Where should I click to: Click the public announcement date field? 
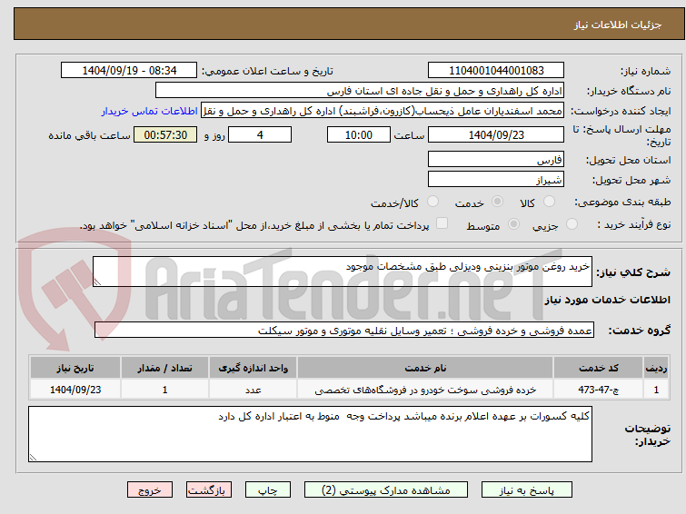[x=129, y=70]
